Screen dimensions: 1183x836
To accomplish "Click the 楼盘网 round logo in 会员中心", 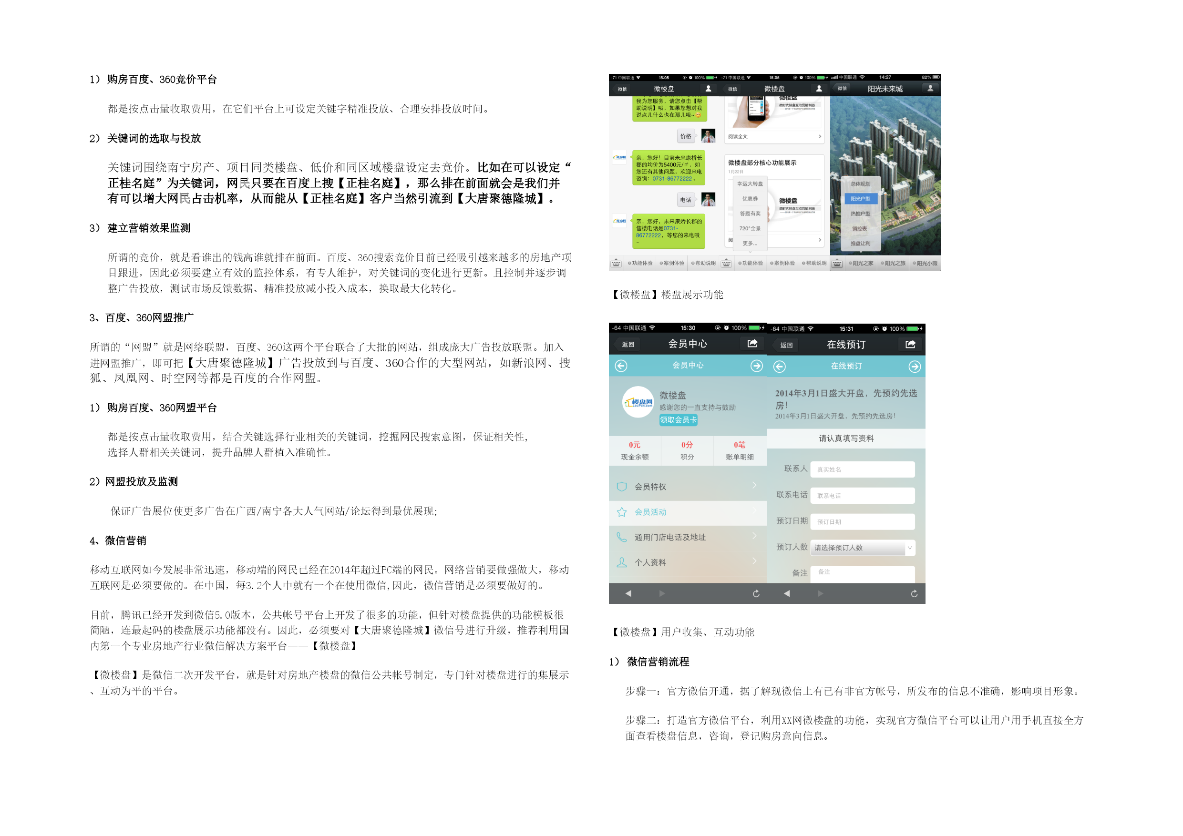I will 638,402.
